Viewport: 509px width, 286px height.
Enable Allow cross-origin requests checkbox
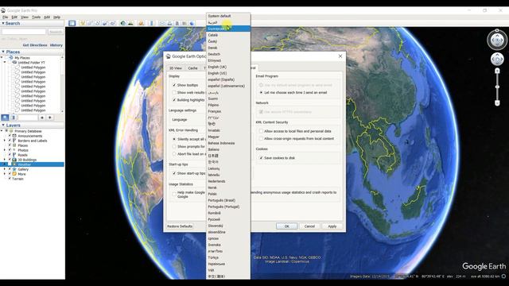tap(261, 138)
